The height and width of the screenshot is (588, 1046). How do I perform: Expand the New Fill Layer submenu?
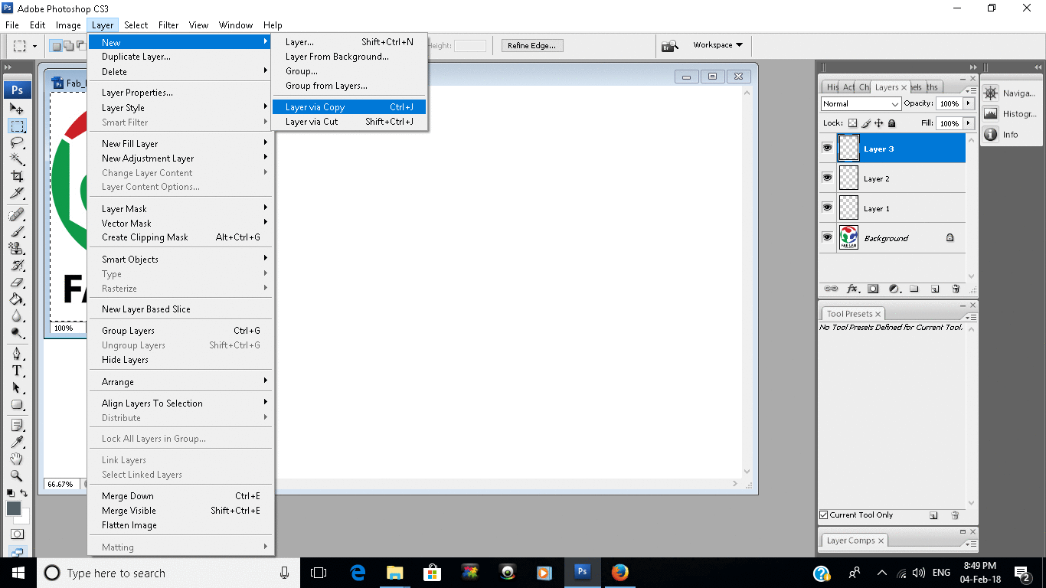click(181, 143)
